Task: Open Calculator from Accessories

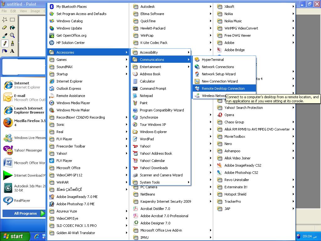Action: tap(161, 81)
